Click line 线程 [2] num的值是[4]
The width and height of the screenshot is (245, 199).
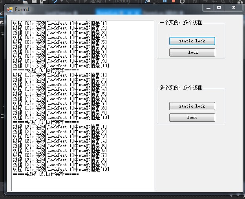click(60, 141)
